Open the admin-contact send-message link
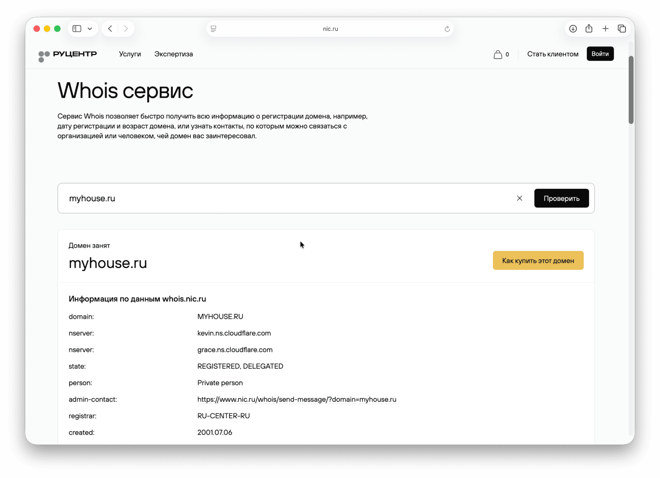The width and height of the screenshot is (660, 478). tap(296, 399)
